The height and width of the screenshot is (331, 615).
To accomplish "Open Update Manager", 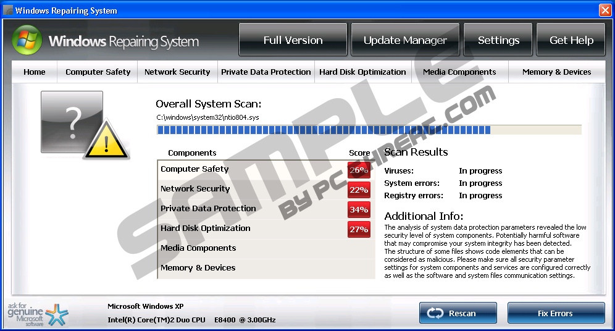I will [x=405, y=40].
